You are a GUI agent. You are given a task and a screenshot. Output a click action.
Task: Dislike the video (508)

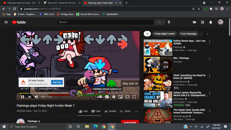point(96,111)
